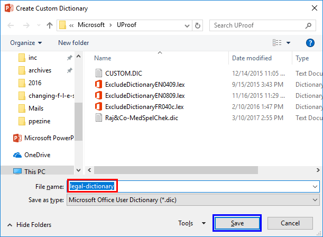Open the Mails folder in sidebar
The image size is (323, 237).
pos(36,108)
